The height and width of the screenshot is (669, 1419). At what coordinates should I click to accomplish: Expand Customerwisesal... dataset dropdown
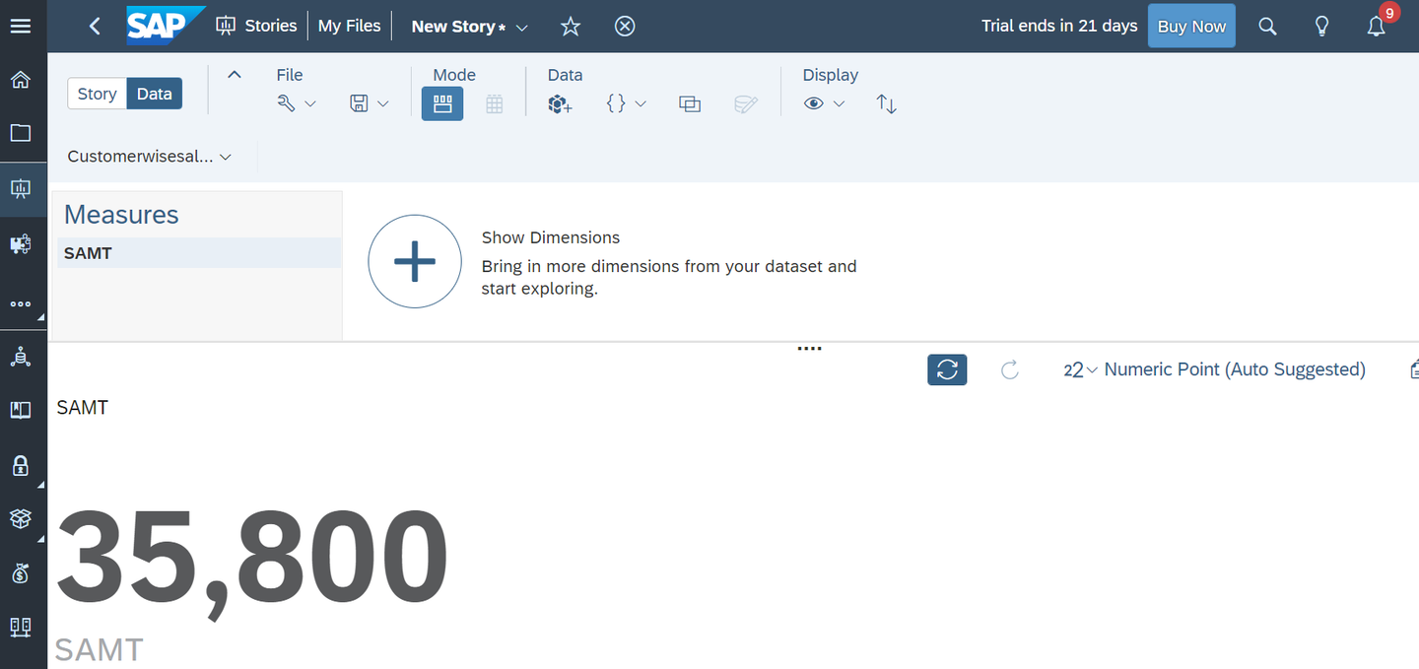coord(149,157)
